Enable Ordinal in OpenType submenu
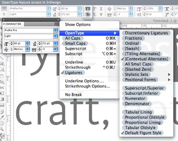The image size is (178, 141). point(132,44)
